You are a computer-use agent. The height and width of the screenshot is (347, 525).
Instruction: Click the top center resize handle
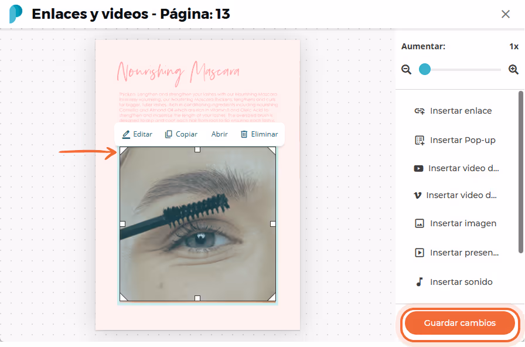[197, 149]
